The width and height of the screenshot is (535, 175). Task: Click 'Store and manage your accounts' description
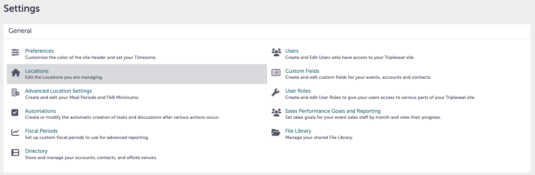91,157
